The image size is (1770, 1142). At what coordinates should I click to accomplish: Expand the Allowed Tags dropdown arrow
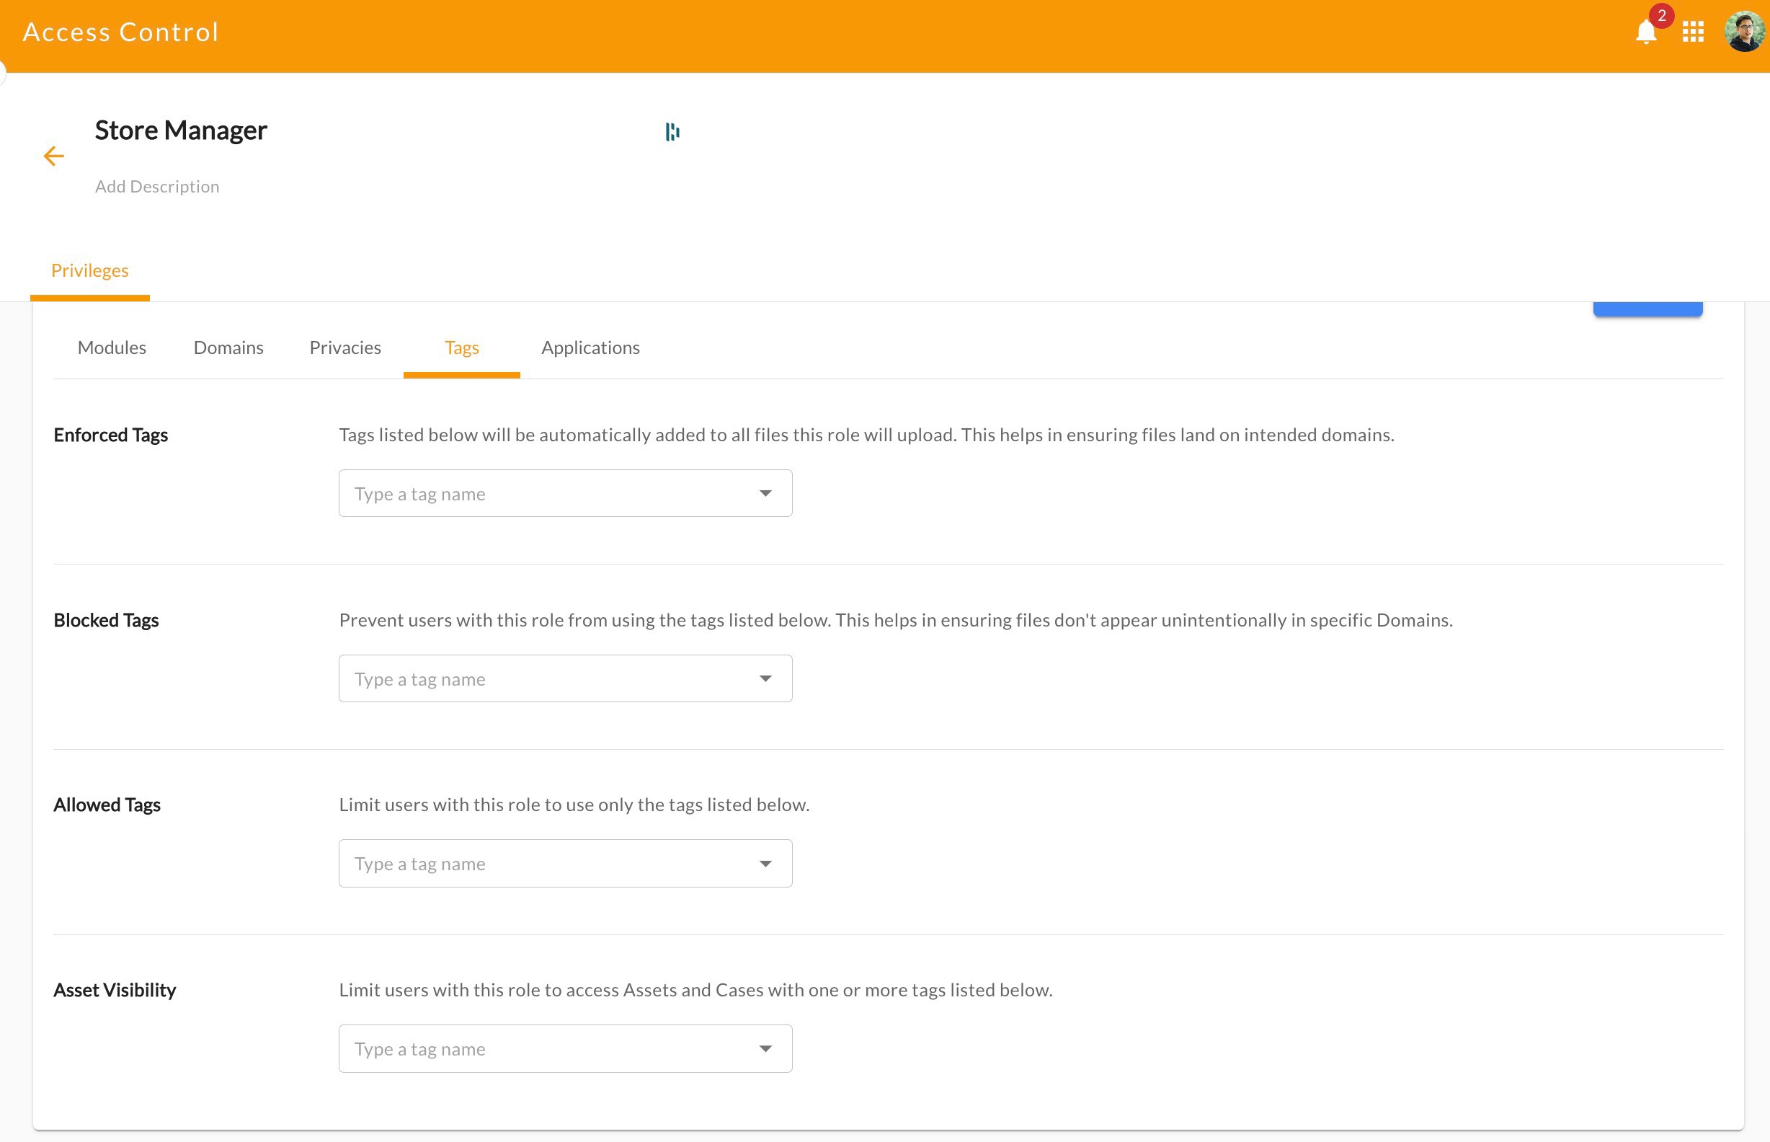pos(765,864)
